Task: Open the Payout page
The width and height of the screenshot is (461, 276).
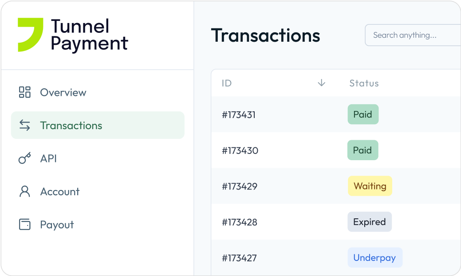Action: pos(57,225)
